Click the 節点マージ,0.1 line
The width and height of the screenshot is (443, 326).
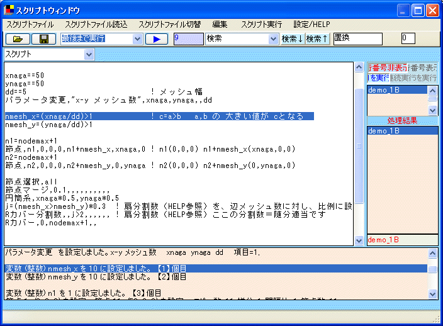click(57, 190)
